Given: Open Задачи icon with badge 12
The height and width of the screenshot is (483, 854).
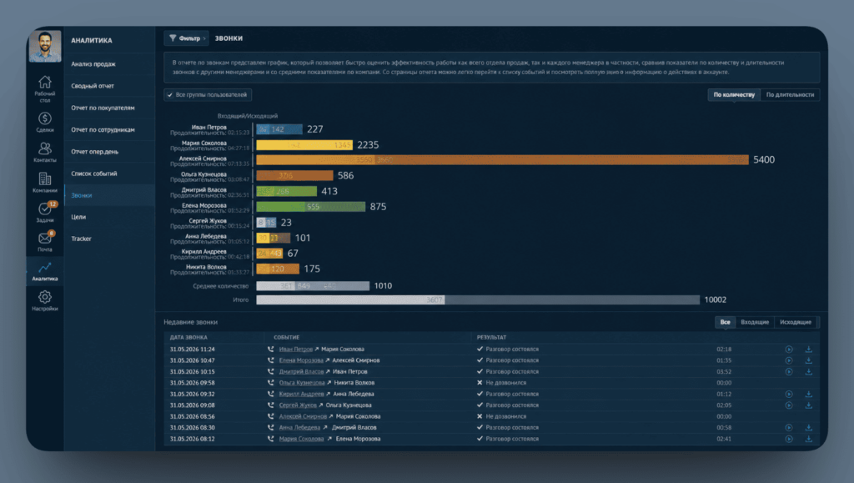Looking at the screenshot, I should (45, 209).
